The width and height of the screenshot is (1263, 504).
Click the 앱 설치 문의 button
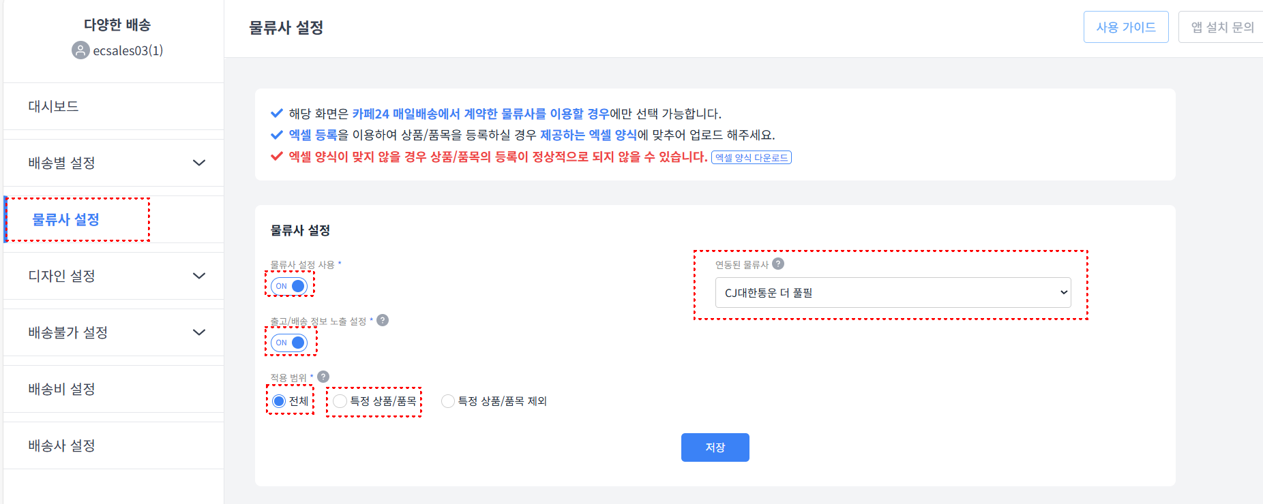(x=1221, y=27)
